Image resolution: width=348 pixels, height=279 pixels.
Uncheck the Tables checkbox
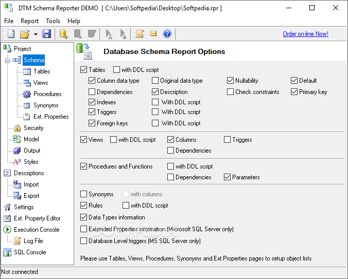point(84,70)
